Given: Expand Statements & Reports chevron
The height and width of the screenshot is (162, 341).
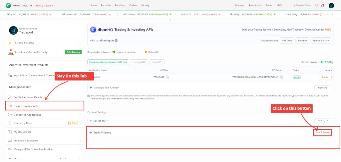Looking at the screenshot, I should [x=80, y=140].
